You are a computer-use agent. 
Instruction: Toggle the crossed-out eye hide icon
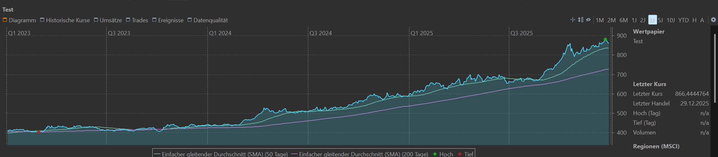click(x=588, y=20)
